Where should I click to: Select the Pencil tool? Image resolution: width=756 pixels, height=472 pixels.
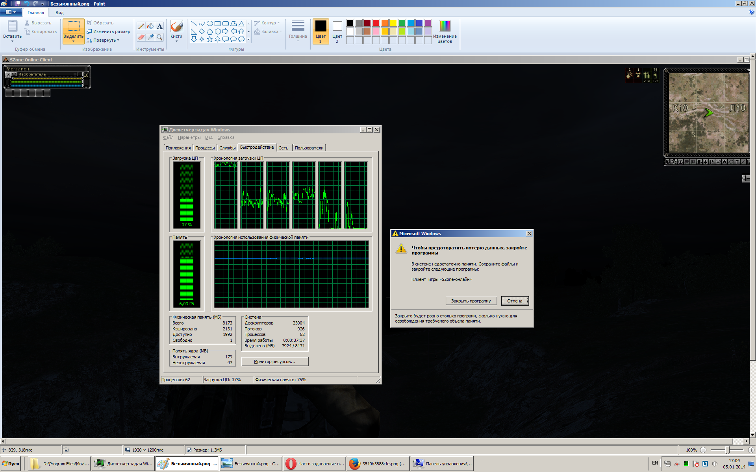(x=141, y=26)
